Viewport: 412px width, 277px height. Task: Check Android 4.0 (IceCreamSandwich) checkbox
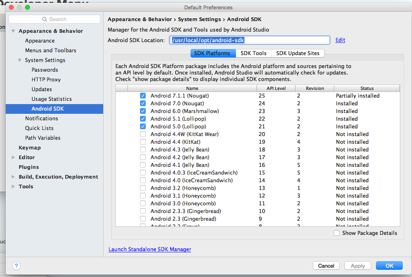pos(143,180)
